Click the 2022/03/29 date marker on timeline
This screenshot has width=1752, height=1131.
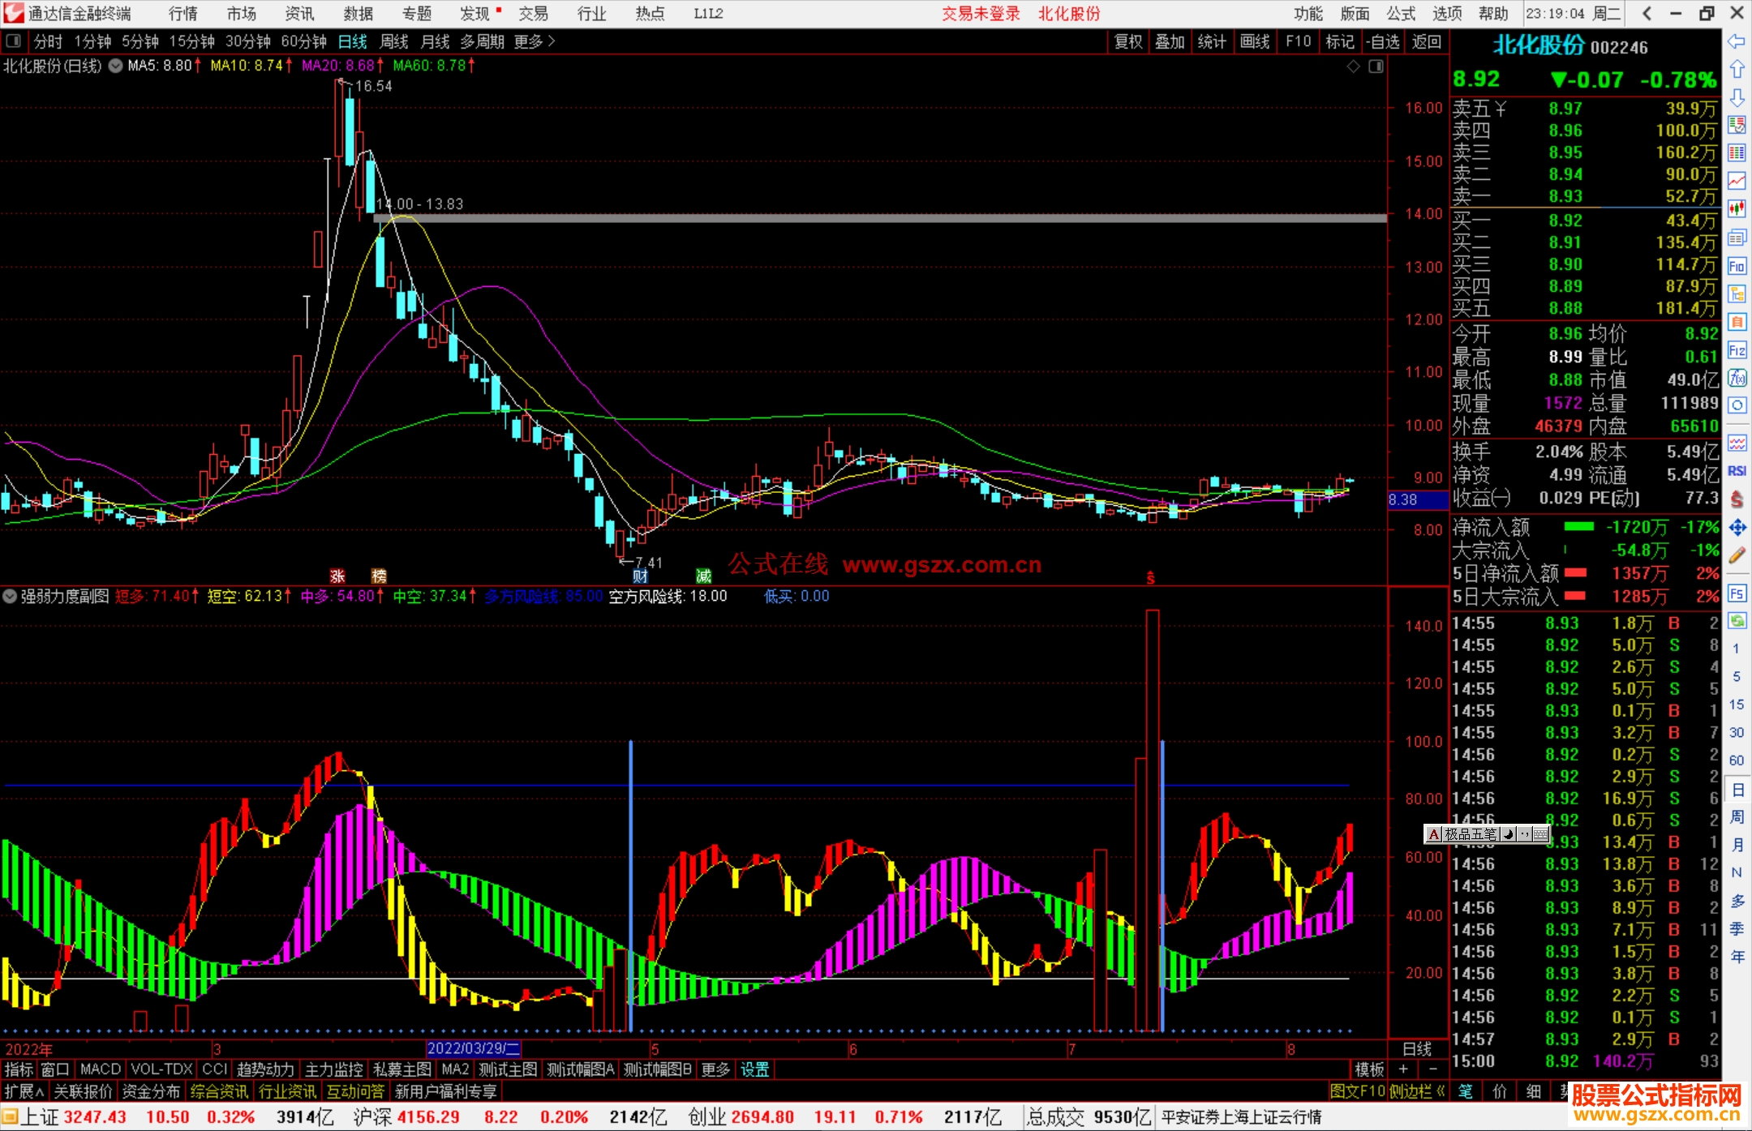tap(474, 1048)
